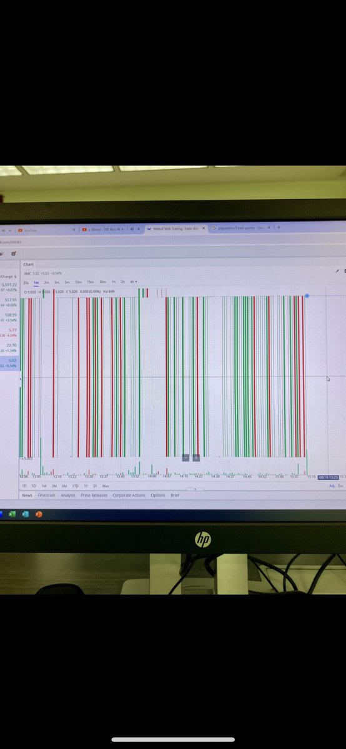Select the YTD time range

pos(75,486)
